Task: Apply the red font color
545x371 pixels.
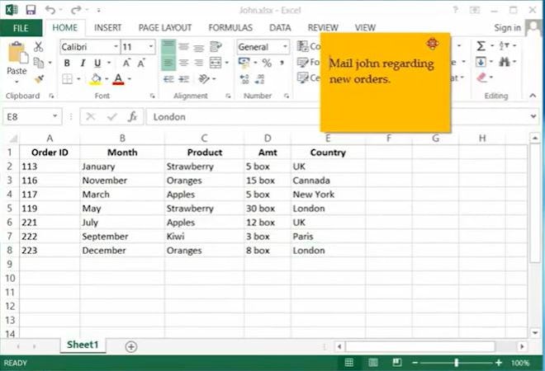Action: [118, 79]
